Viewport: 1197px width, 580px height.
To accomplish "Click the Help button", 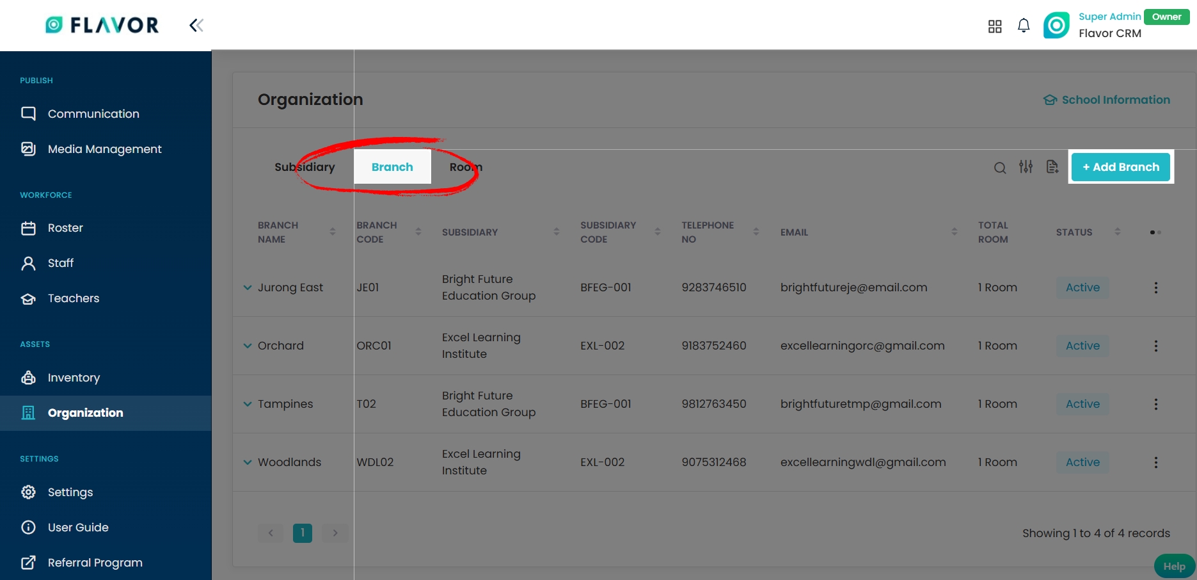I will point(1175,566).
